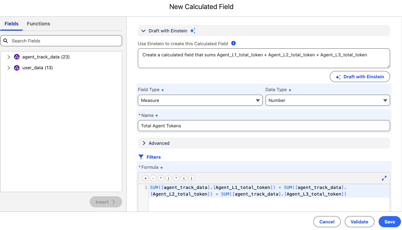
Task: Expand the user_data field list
Action: coord(9,68)
